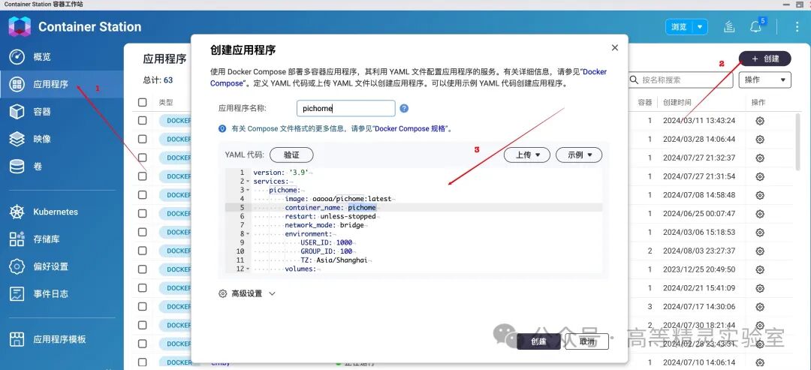The image size is (811, 370).
Task: Click the 应用程序名称 input containing pichome
Action: coord(346,109)
